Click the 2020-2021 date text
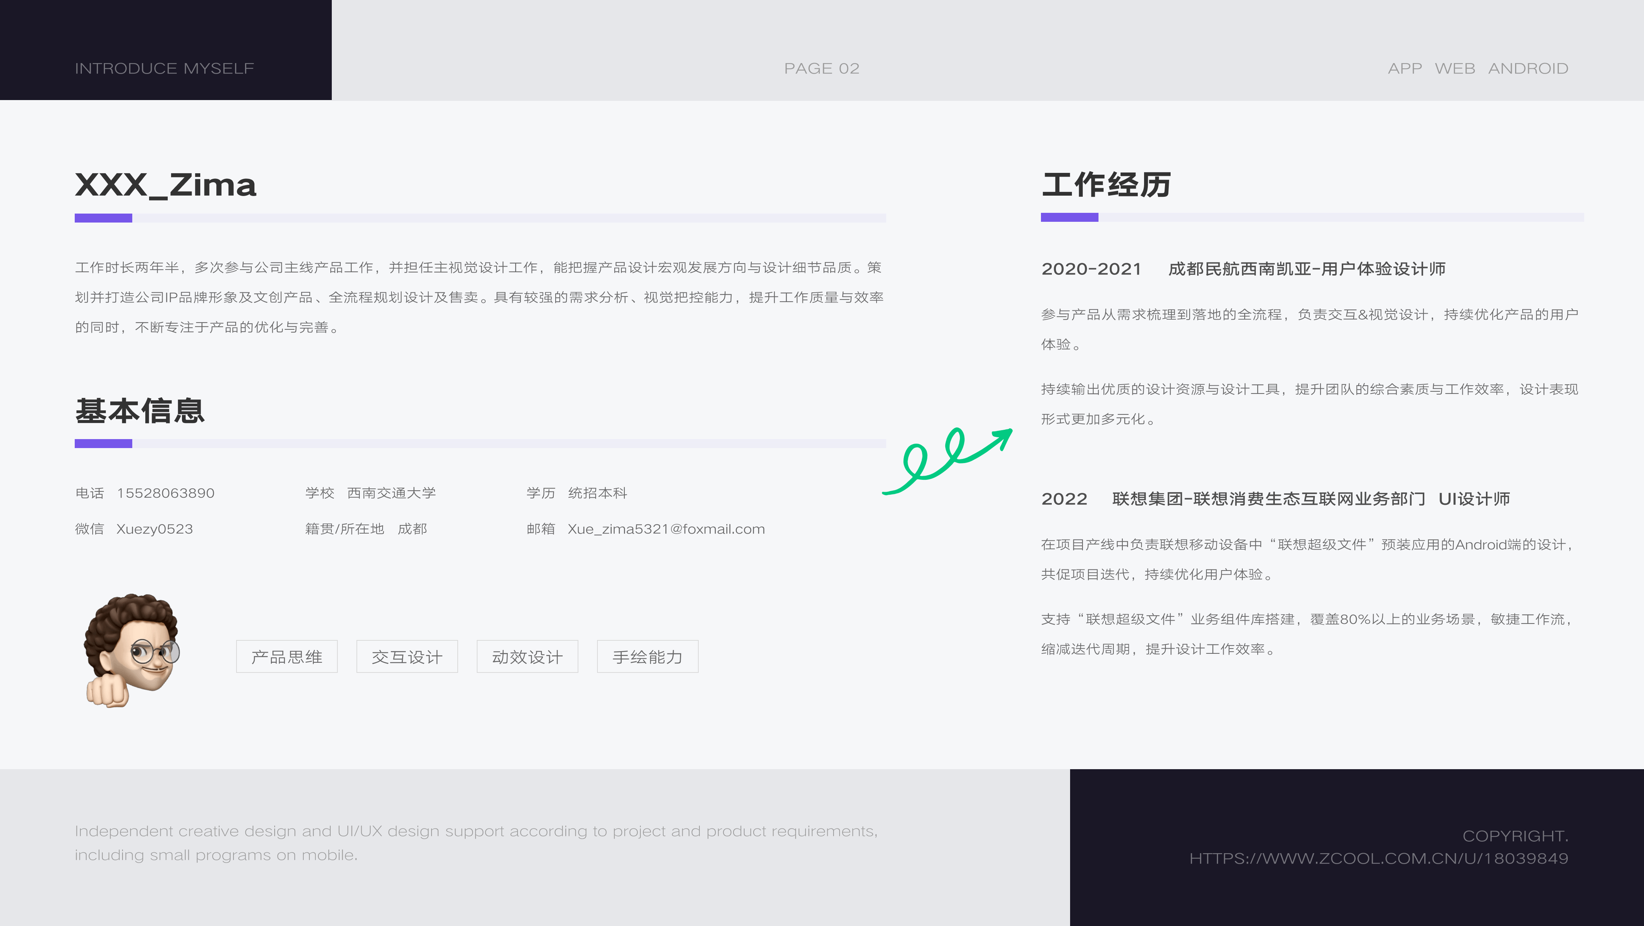Viewport: 1644px width, 926px height. click(x=1091, y=268)
